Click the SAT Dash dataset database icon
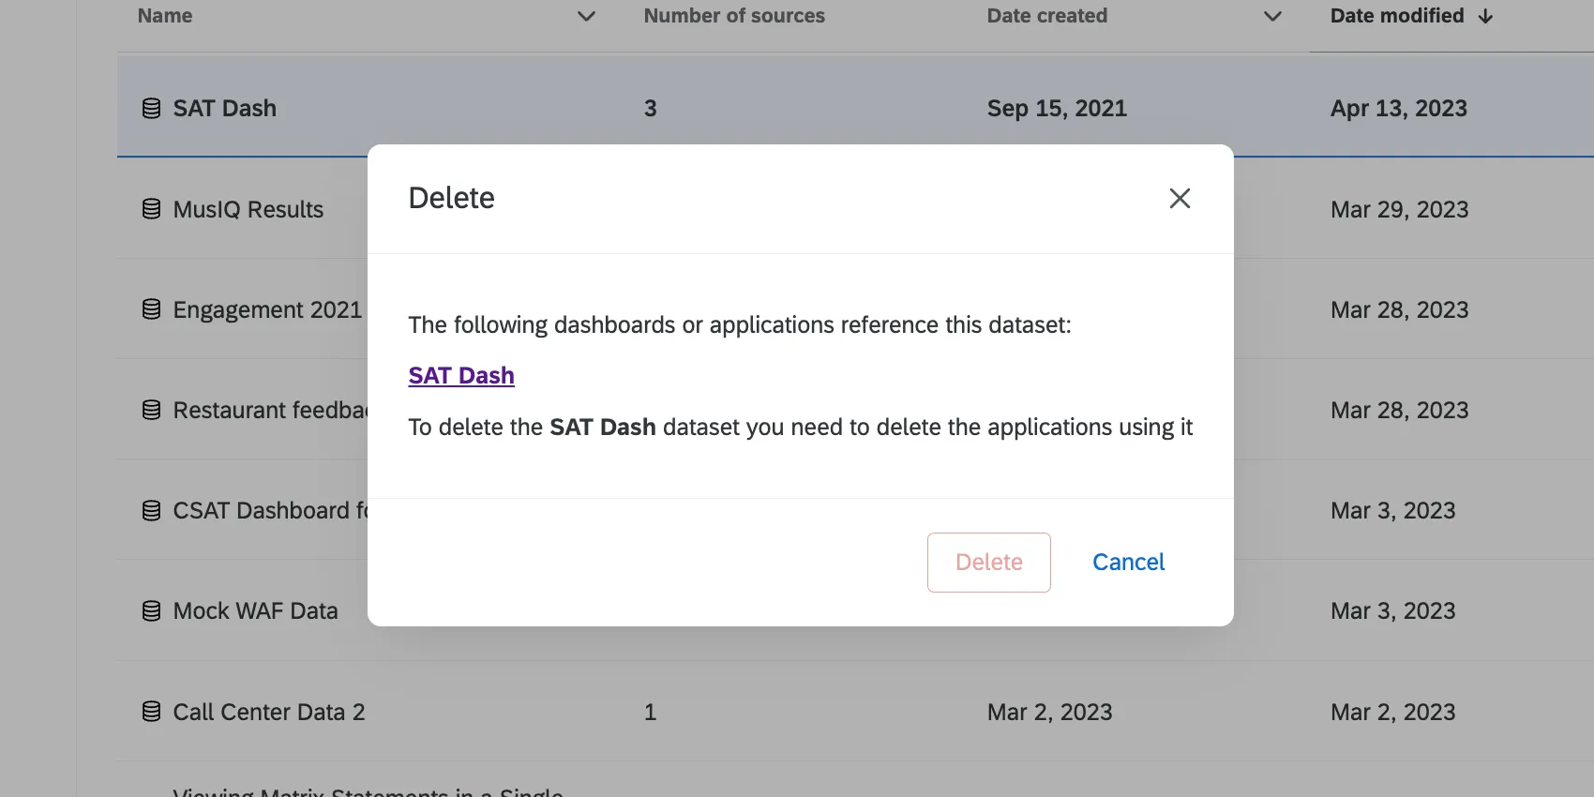 click(x=151, y=109)
